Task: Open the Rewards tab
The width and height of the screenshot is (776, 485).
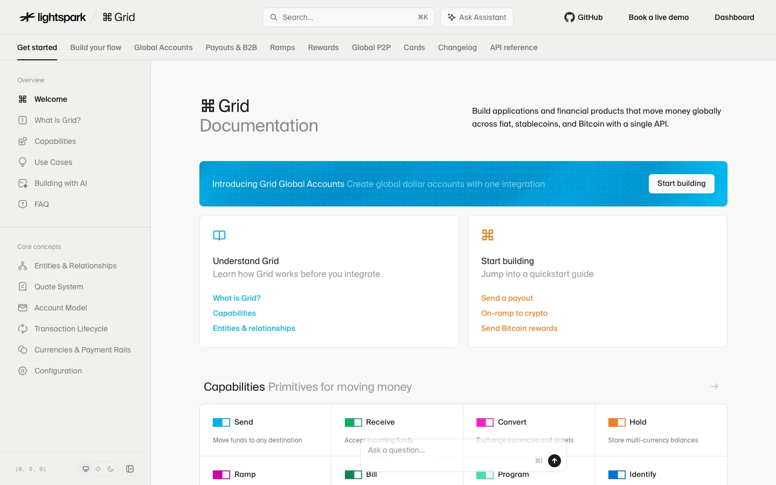Action: [x=323, y=47]
